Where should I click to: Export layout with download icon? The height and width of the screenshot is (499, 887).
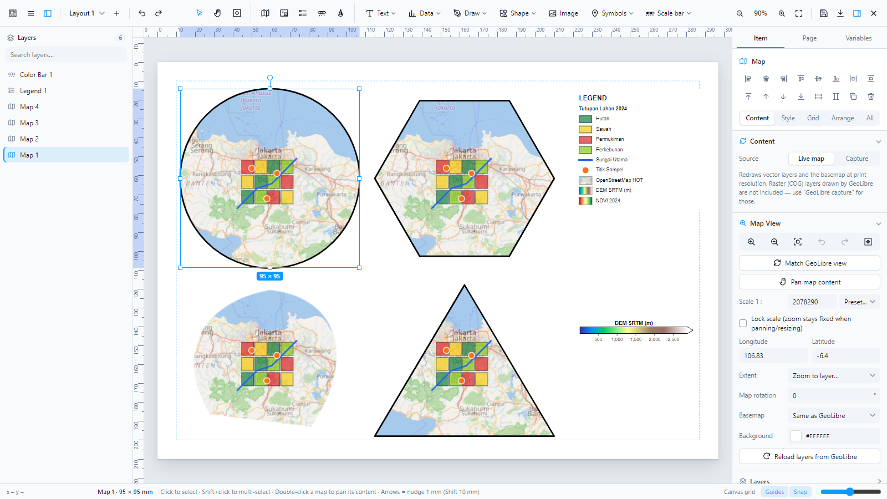[x=840, y=13]
